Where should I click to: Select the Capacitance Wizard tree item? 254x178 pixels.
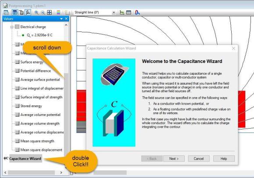pyautogui.click(x=25, y=158)
